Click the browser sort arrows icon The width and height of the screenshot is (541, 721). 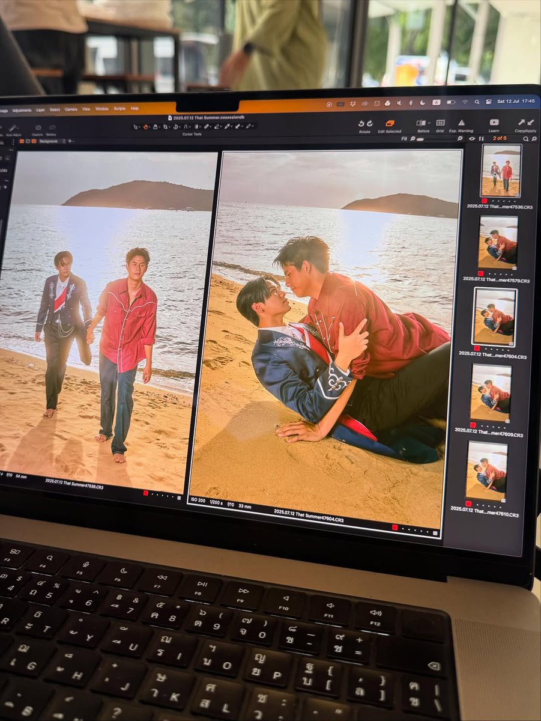point(481,138)
